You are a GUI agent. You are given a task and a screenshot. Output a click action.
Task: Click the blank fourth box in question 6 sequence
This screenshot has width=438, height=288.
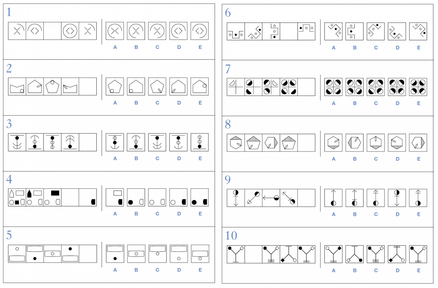[x=289, y=31]
